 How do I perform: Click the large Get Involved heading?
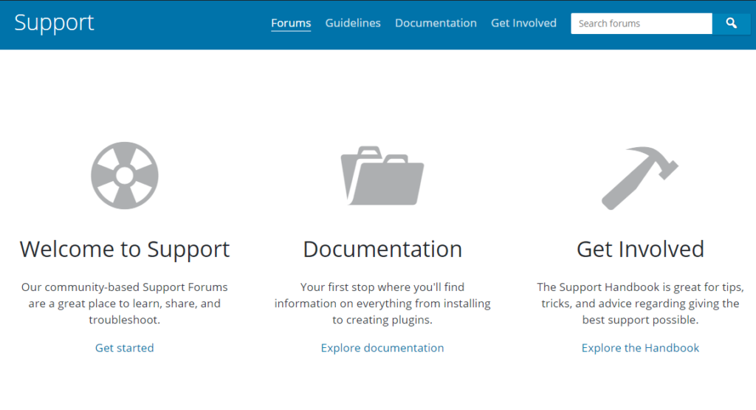click(x=640, y=250)
